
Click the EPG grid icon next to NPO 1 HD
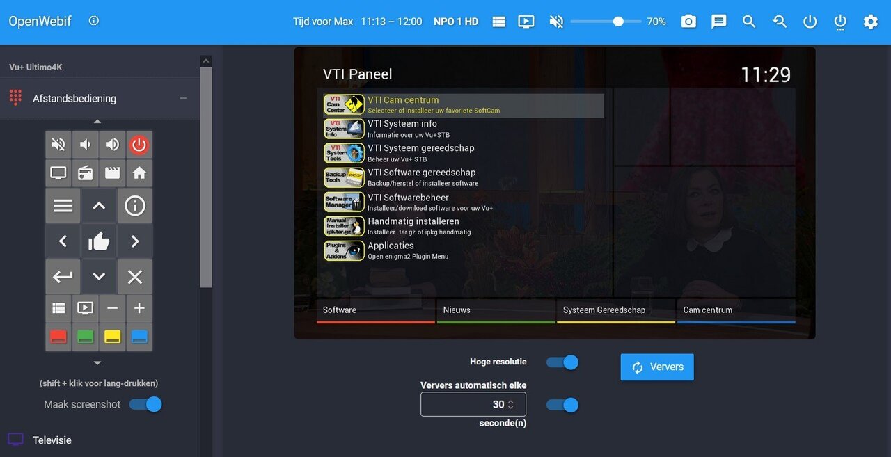click(x=498, y=22)
